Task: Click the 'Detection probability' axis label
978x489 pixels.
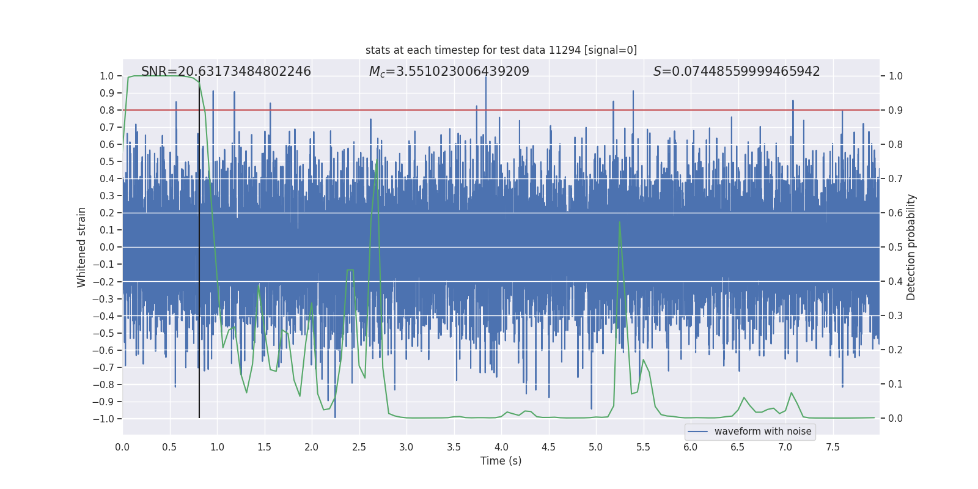Action: [x=911, y=247]
